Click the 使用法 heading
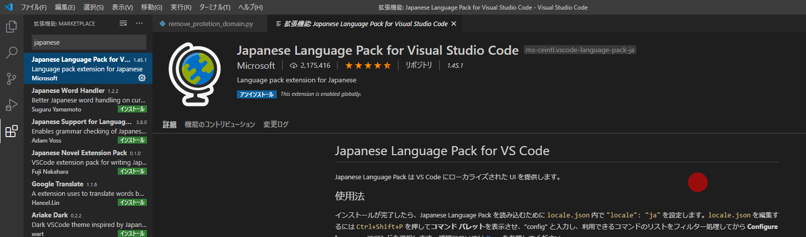The width and height of the screenshot is (806, 237). 350,196
